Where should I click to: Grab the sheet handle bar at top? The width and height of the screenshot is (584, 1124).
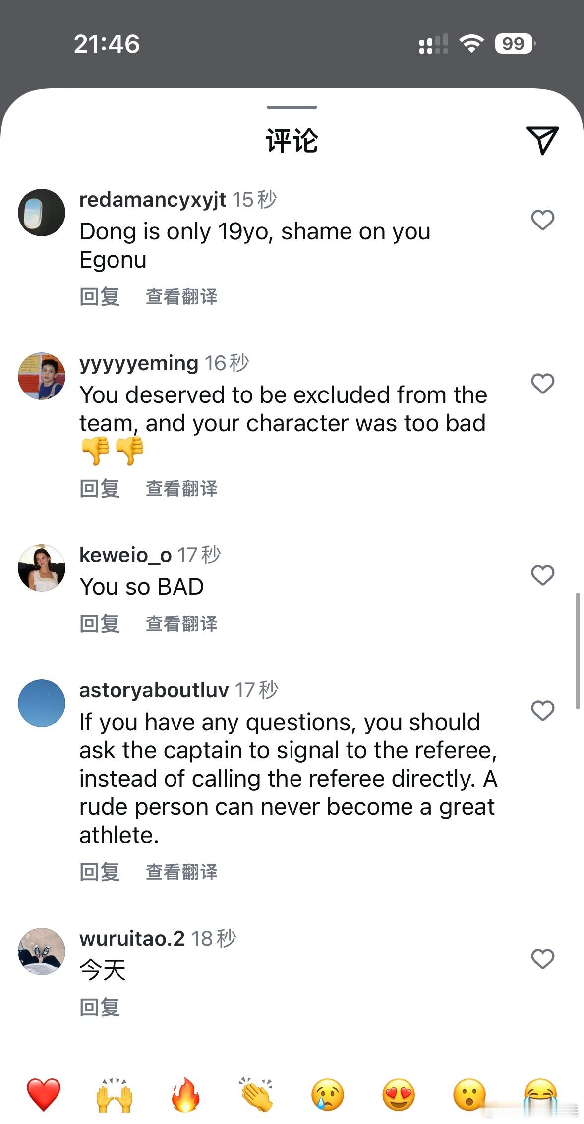pyautogui.click(x=292, y=107)
